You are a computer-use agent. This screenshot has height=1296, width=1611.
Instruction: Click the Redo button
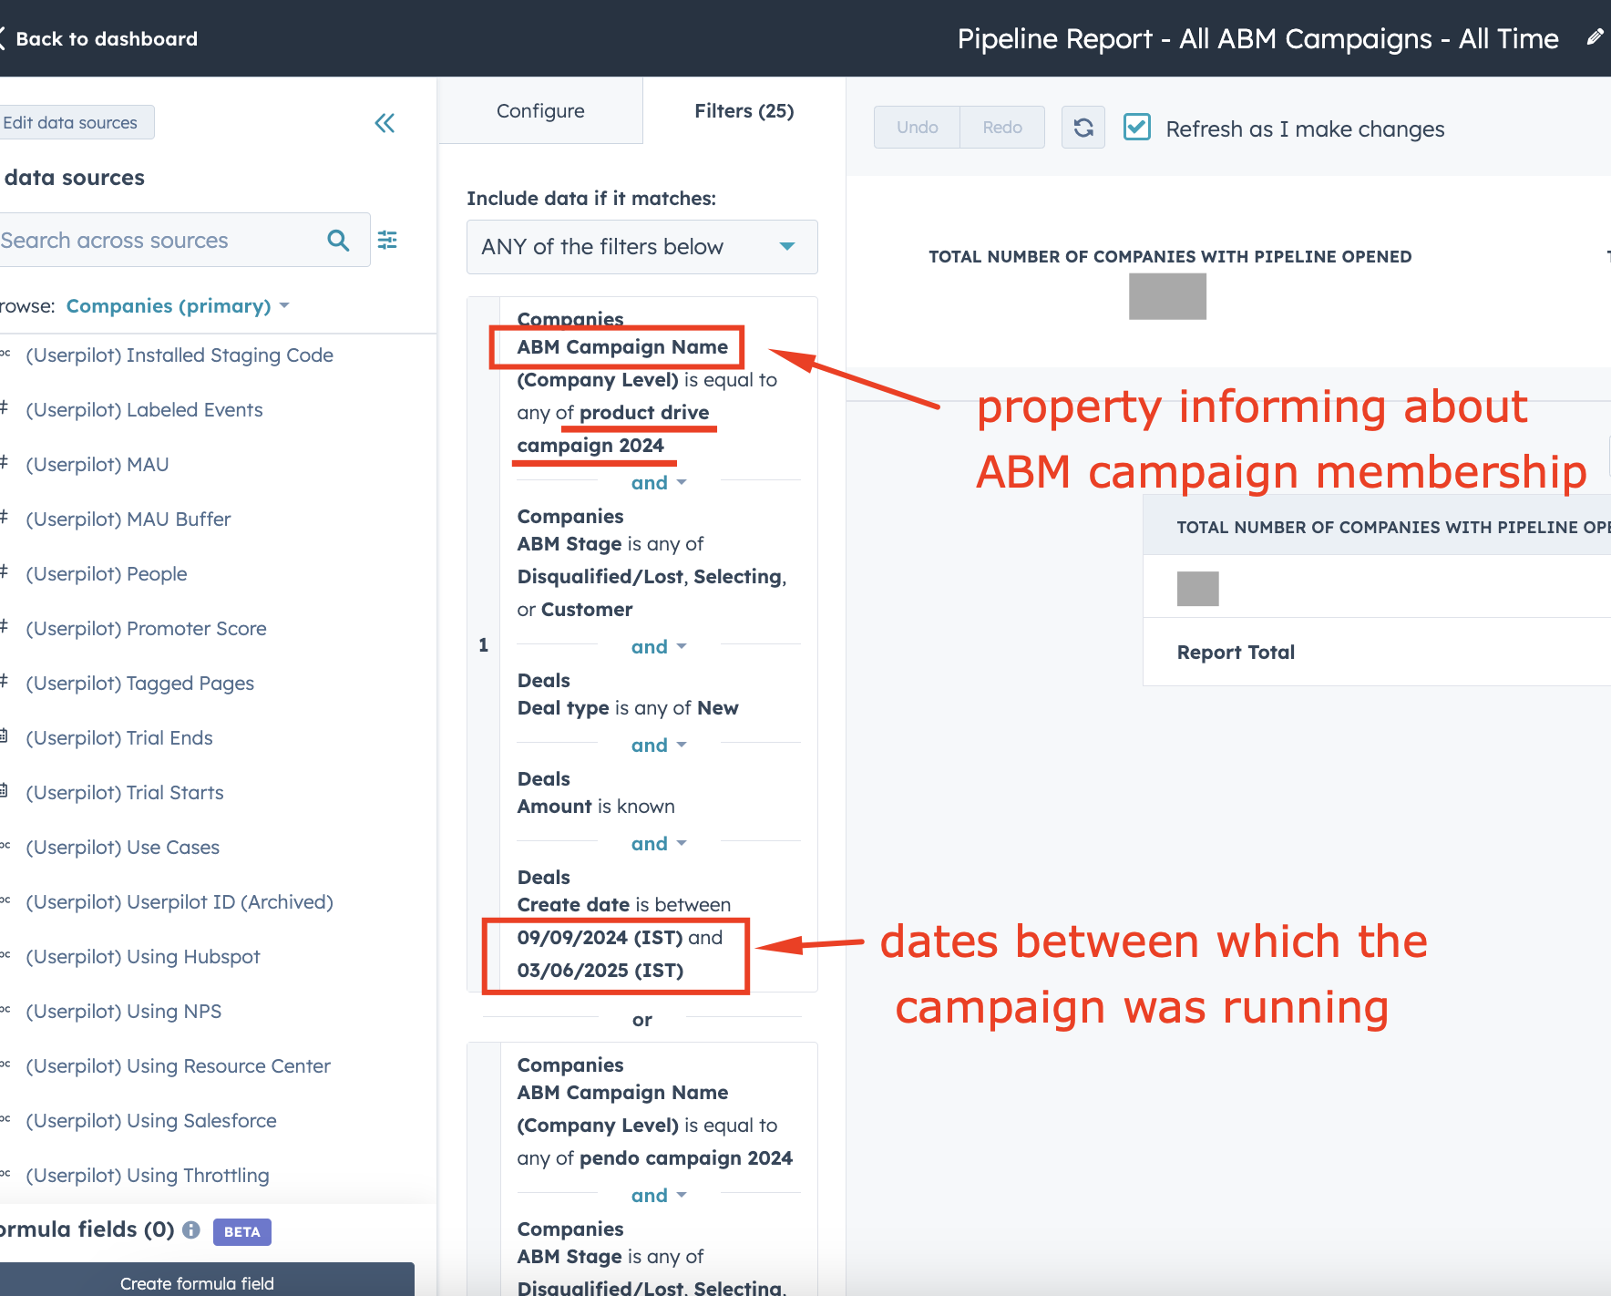[x=1002, y=128]
